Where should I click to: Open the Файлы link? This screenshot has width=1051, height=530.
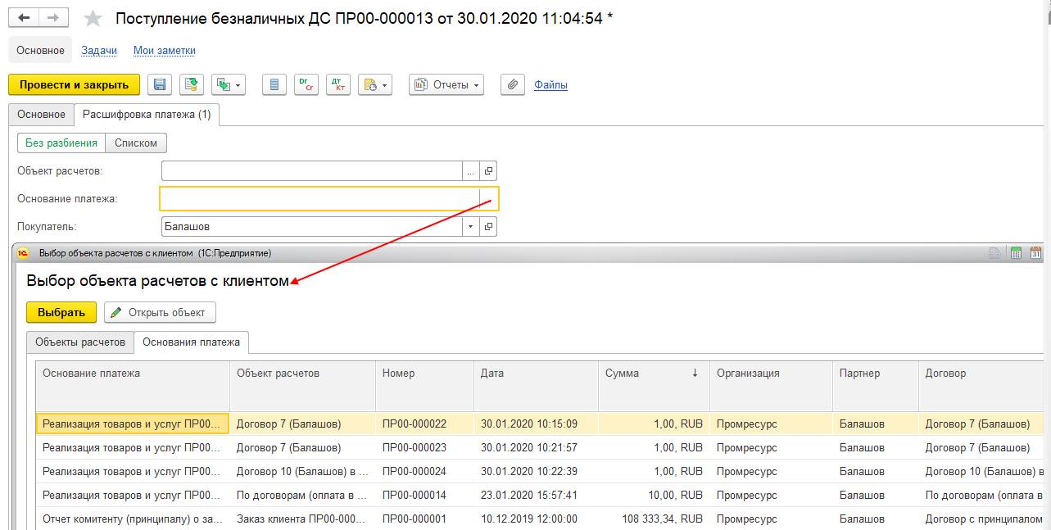pyautogui.click(x=550, y=84)
